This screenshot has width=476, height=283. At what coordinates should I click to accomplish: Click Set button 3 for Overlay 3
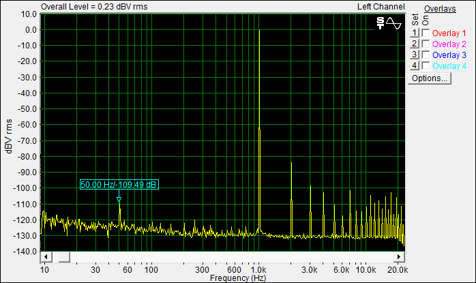coord(414,55)
